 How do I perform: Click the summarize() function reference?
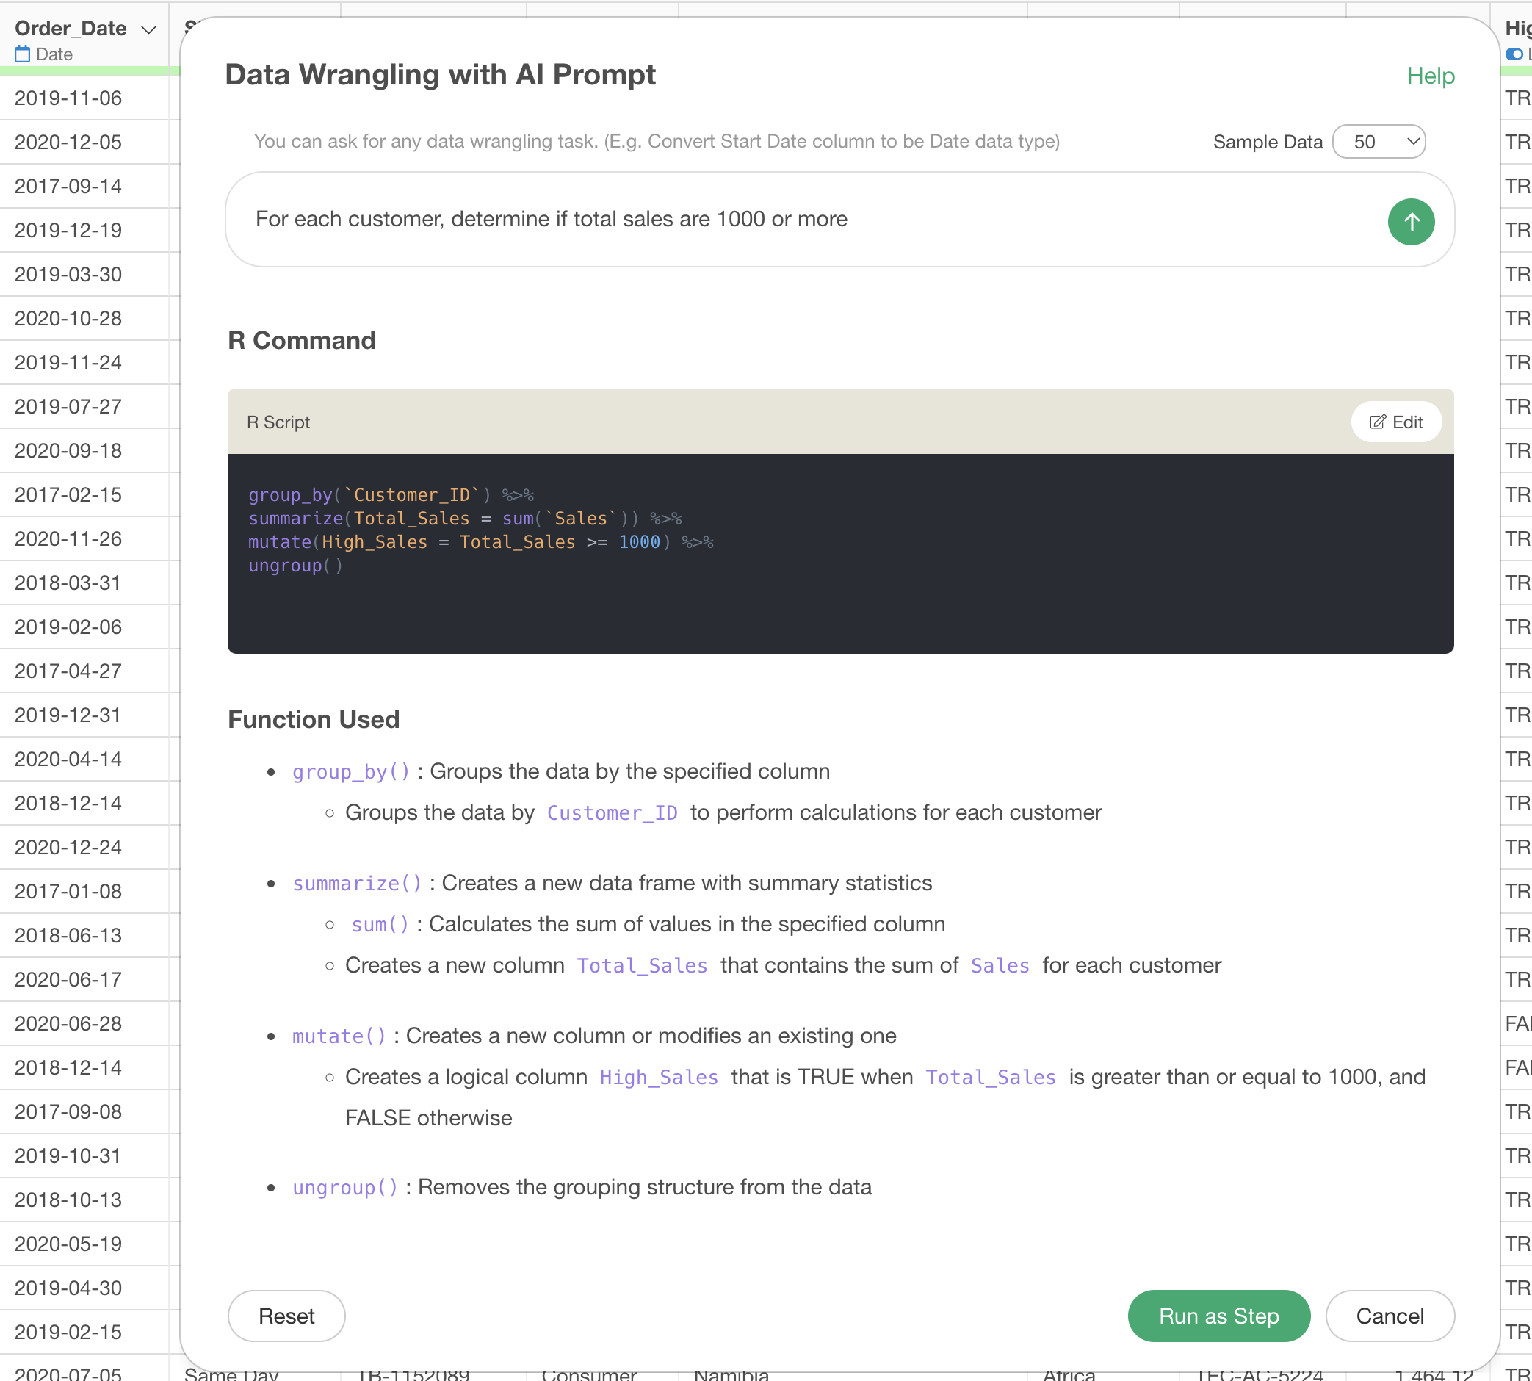pyautogui.click(x=357, y=883)
